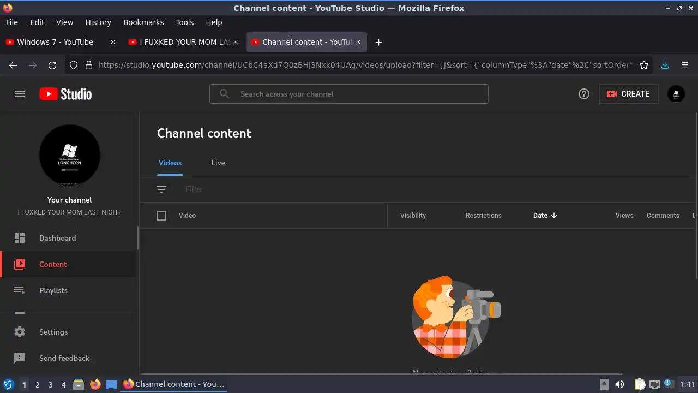The width and height of the screenshot is (698, 393).
Task: Close the Windows 7 - YouTube tab
Action: point(113,42)
